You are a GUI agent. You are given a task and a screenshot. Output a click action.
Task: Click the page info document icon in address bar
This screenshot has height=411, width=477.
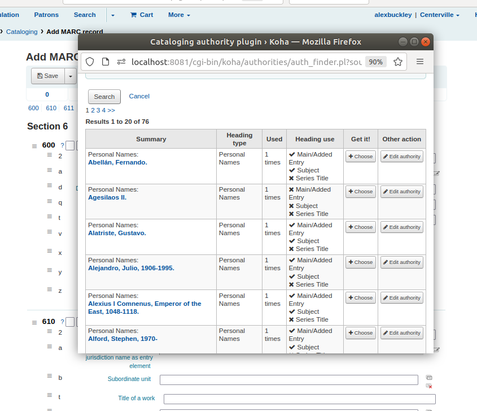pyautogui.click(x=105, y=62)
